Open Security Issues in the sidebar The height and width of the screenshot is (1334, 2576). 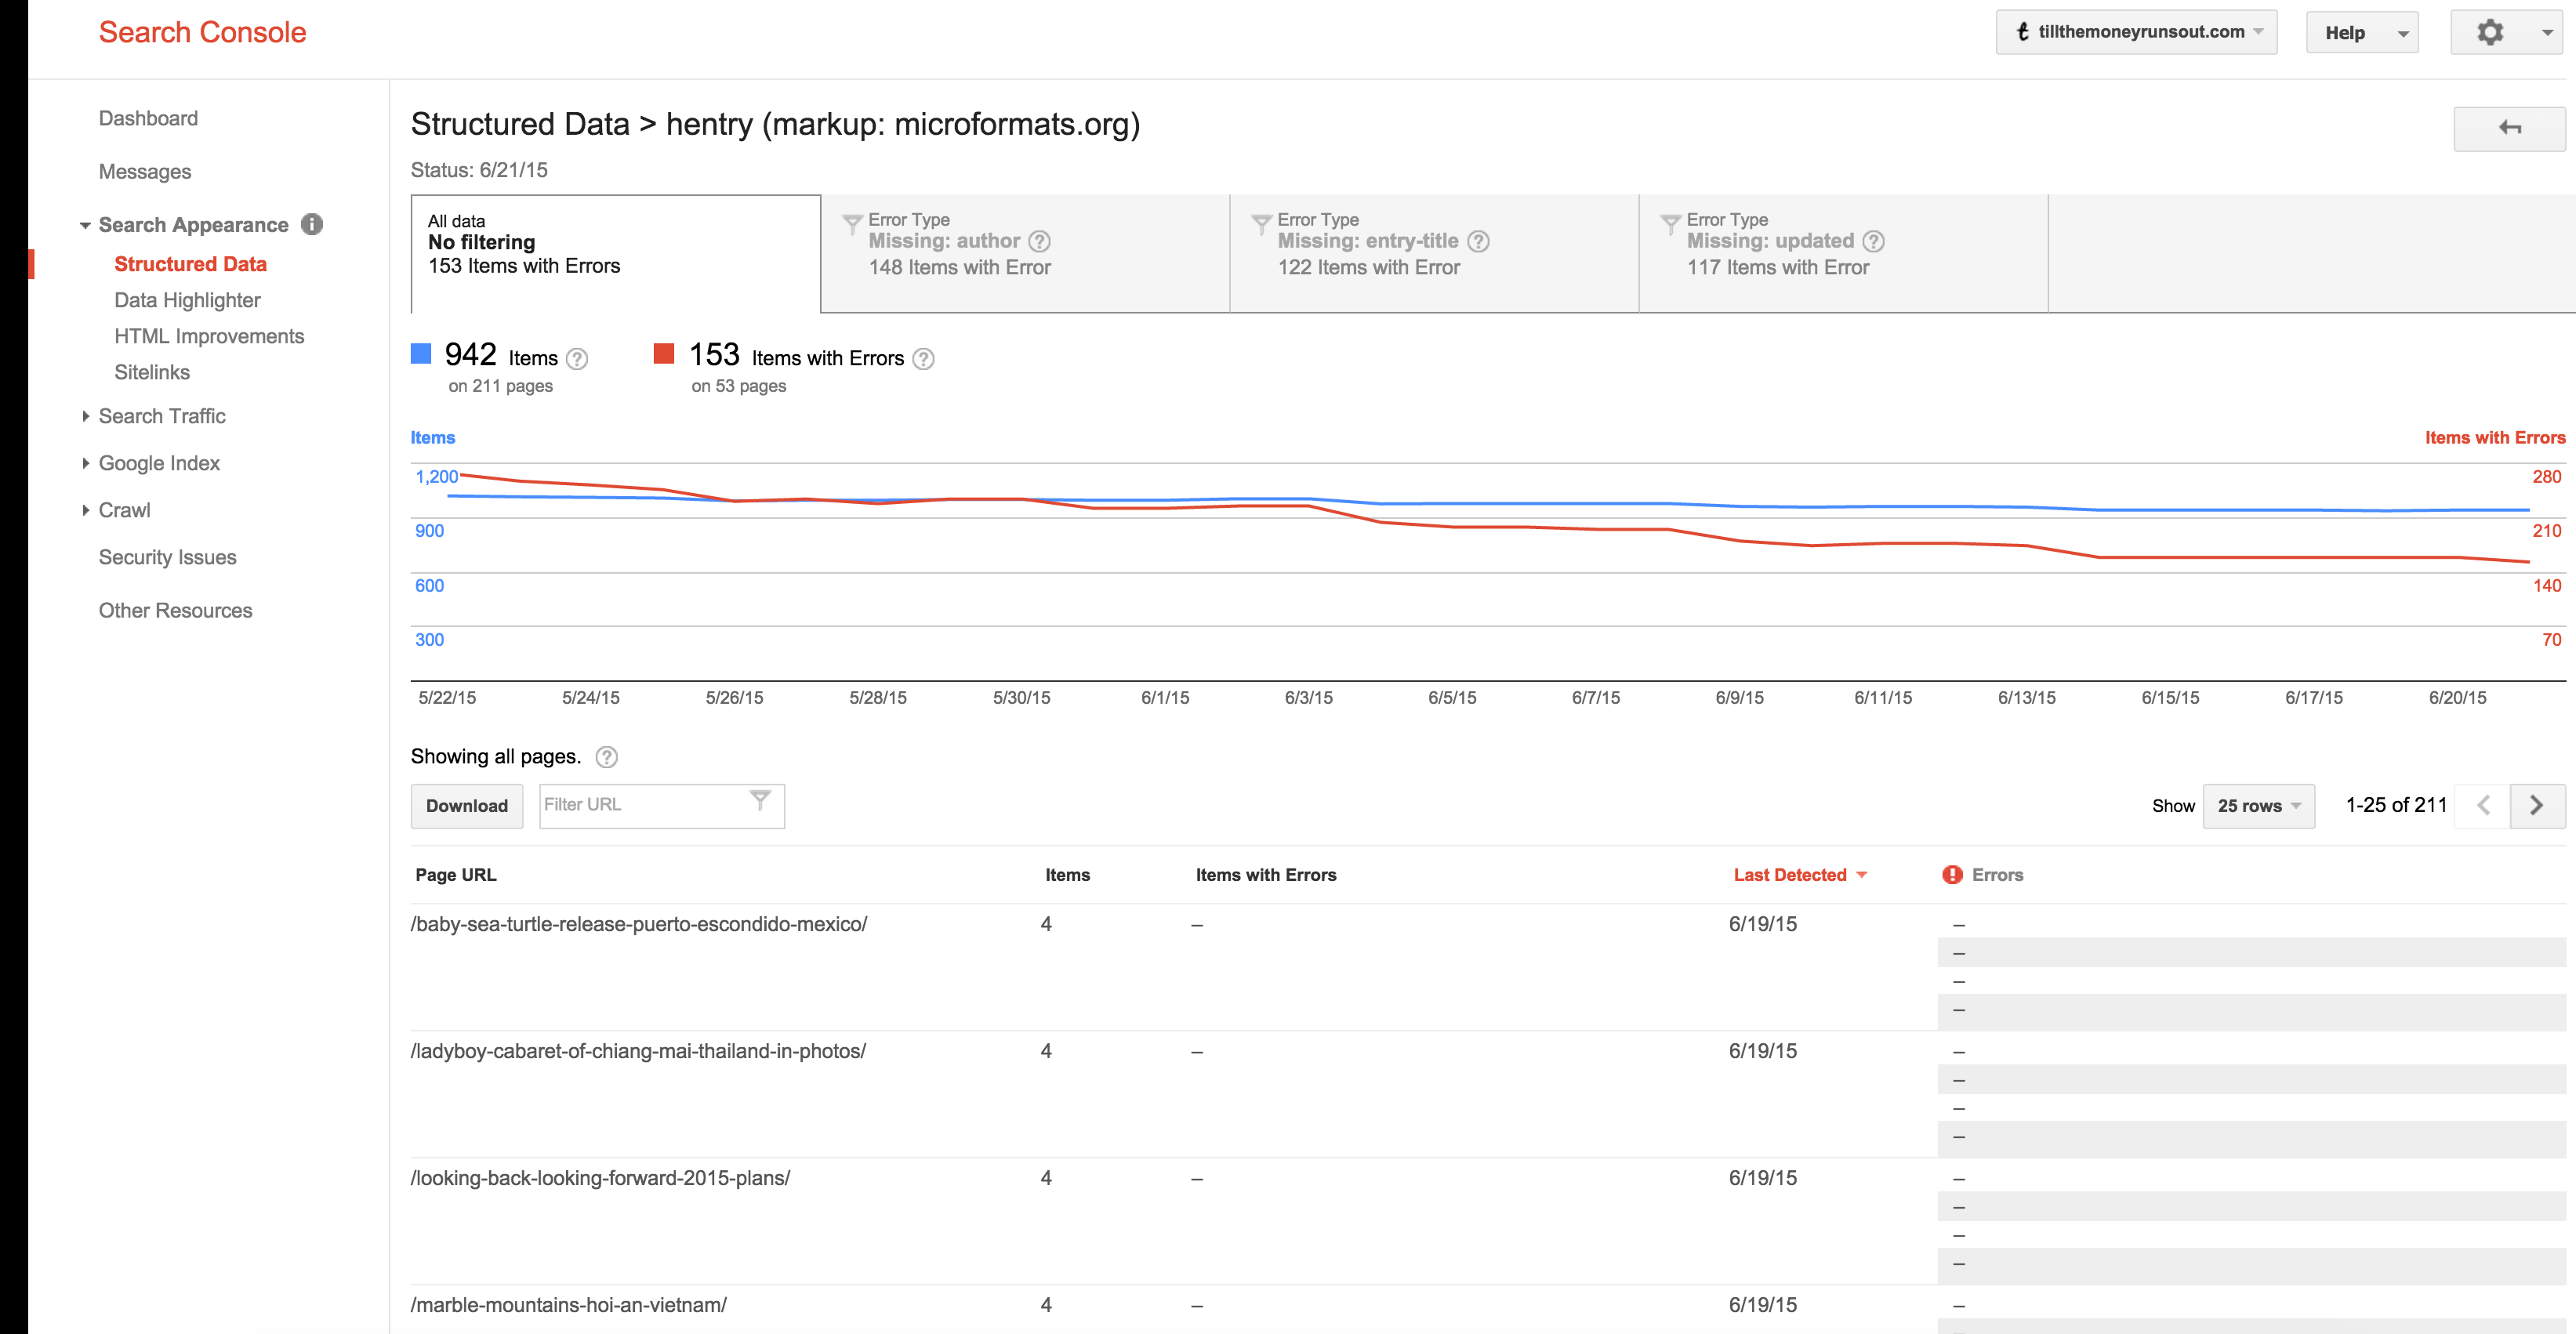(167, 557)
